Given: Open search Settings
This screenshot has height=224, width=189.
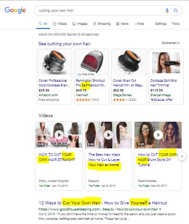Looking at the screenshot, I should (161, 24).
